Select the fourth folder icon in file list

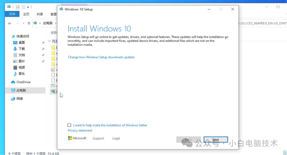point(53,64)
